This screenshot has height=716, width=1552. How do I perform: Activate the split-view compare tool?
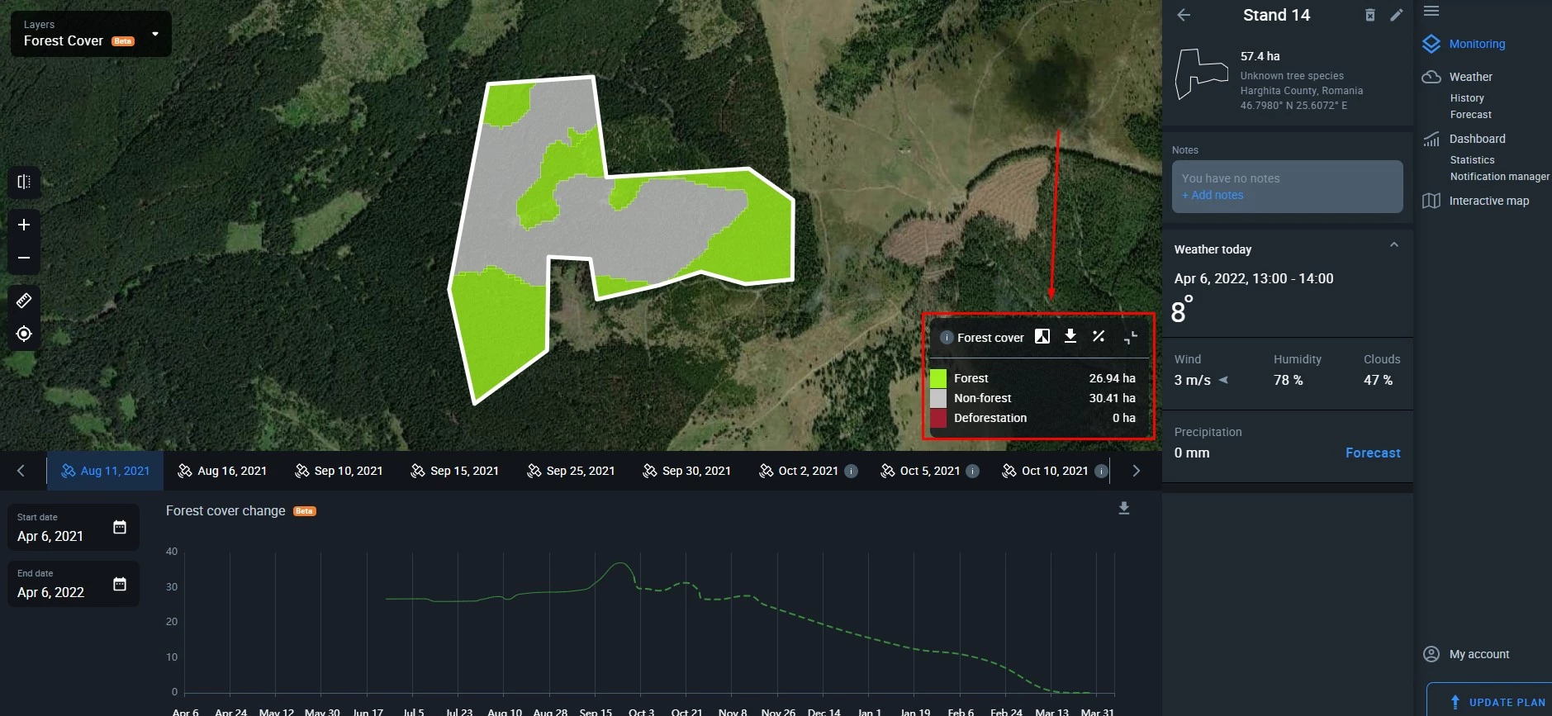[24, 182]
